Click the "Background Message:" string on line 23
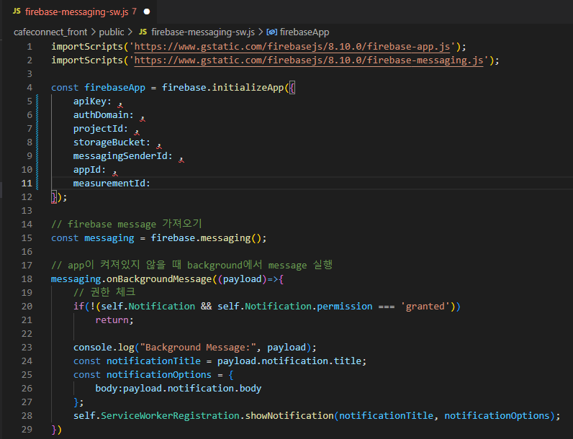The width and height of the screenshot is (573, 439). (198, 348)
